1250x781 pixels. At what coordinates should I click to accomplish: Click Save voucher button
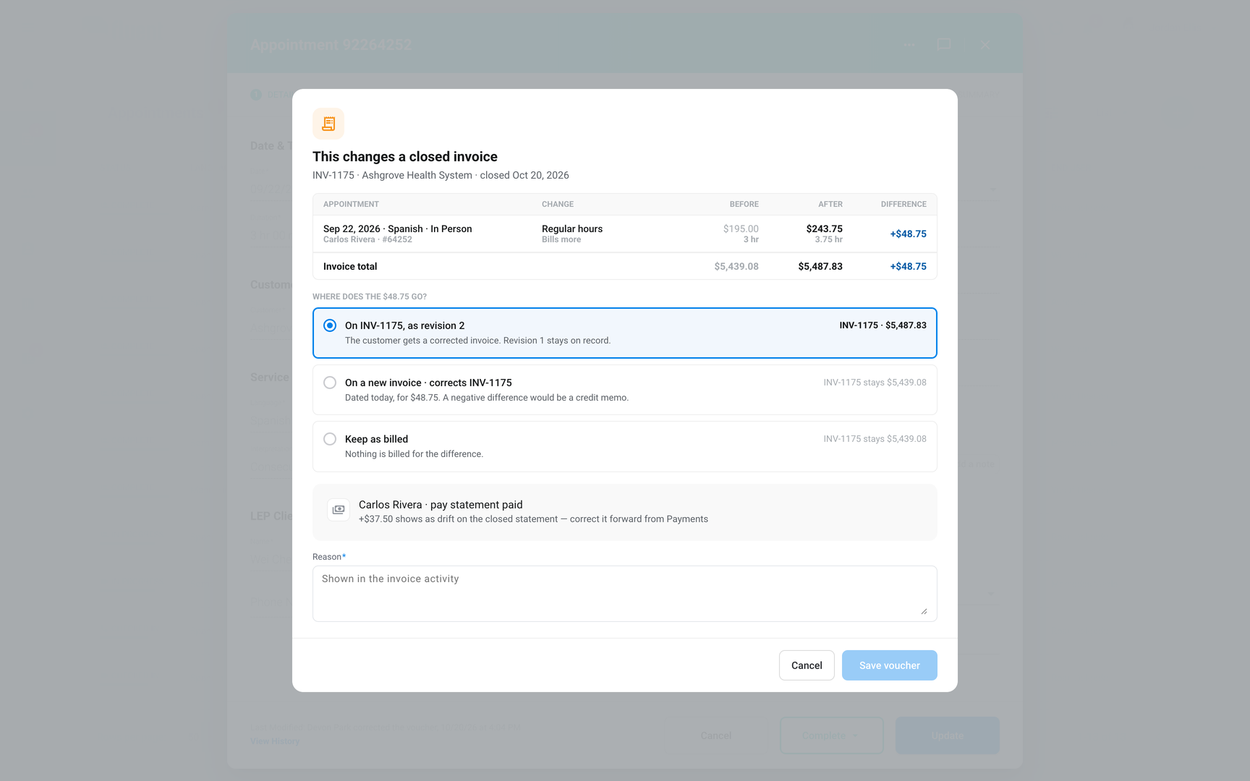890,665
